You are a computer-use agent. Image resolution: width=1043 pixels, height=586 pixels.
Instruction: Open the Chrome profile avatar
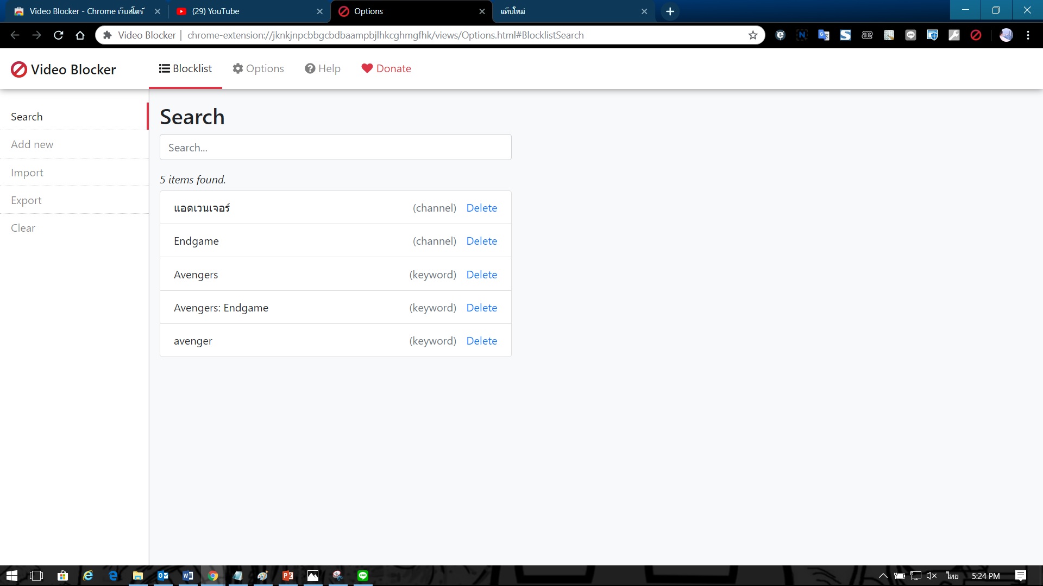coord(1006,35)
